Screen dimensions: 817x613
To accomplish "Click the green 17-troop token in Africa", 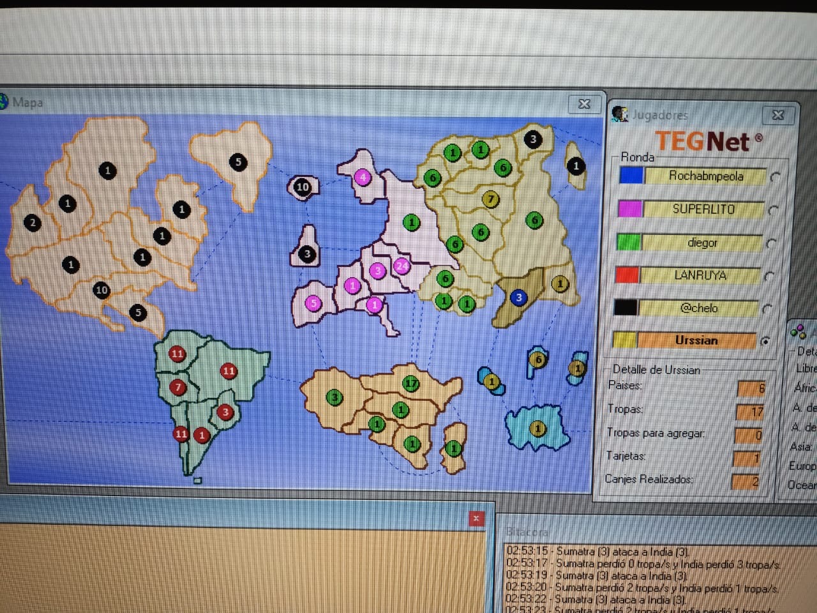I will (411, 383).
